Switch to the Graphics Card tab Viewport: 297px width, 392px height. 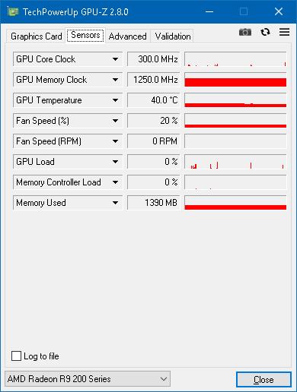tap(37, 36)
